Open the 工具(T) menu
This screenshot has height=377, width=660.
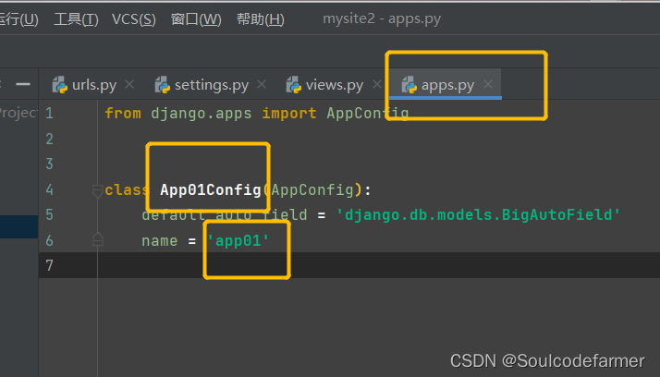[76, 19]
